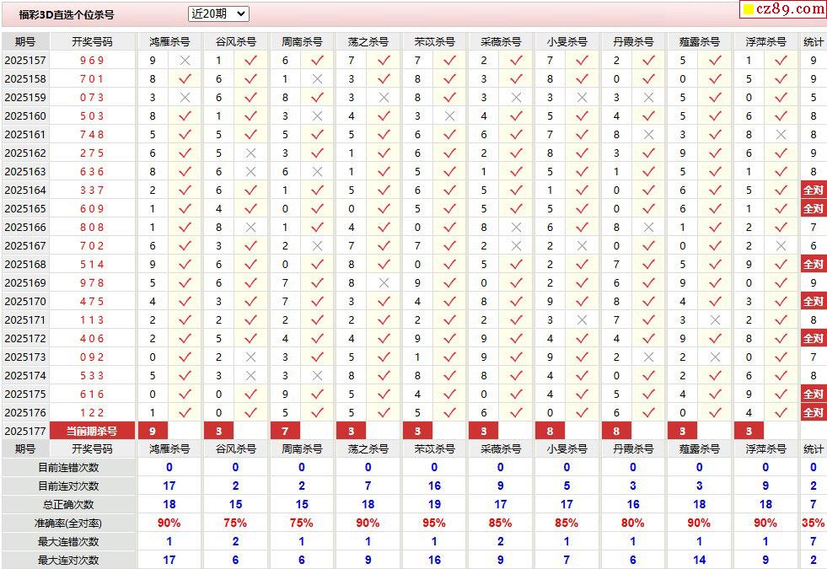The image size is (827, 569).
Task: Click winning number 406
Action: click(x=92, y=339)
